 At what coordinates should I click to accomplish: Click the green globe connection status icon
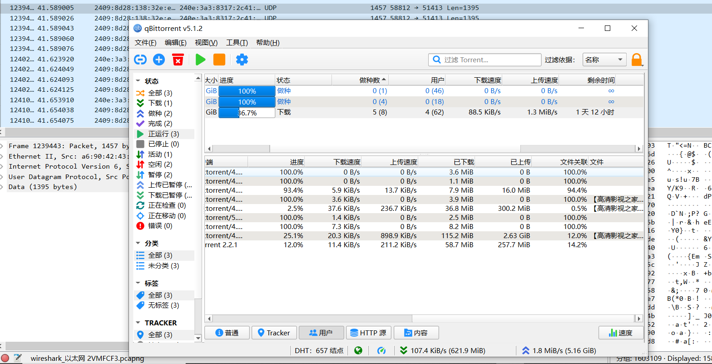tap(358, 350)
